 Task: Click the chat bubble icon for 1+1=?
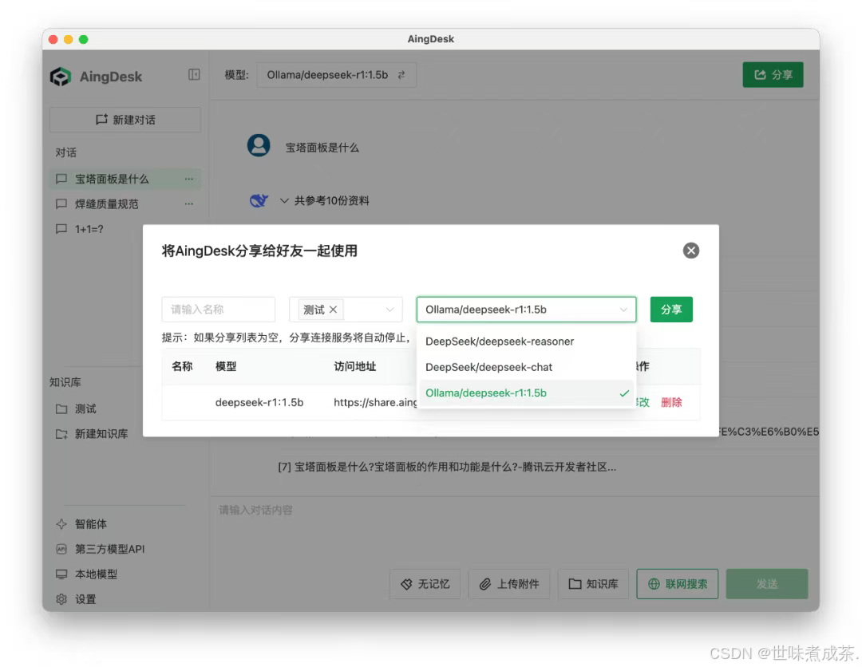tap(61, 228)
